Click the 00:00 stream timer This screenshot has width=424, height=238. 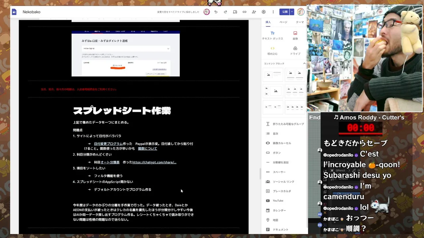[360, 128]
